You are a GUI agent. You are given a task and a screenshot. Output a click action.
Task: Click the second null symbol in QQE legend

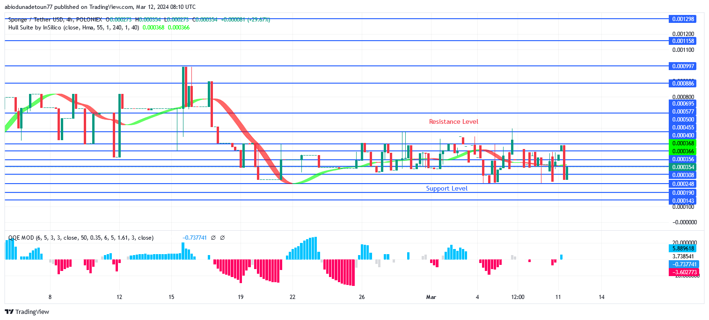(222, 238)
